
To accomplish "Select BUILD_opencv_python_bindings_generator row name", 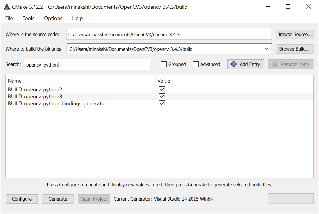I will [x=57, y=104].
